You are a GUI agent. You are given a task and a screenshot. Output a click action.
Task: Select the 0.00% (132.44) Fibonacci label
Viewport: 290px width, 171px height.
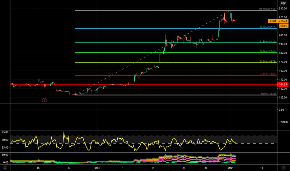268,94
